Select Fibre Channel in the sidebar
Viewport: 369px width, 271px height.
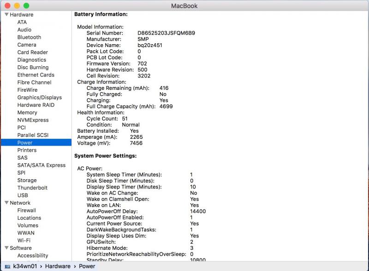(x=34, y=82)
